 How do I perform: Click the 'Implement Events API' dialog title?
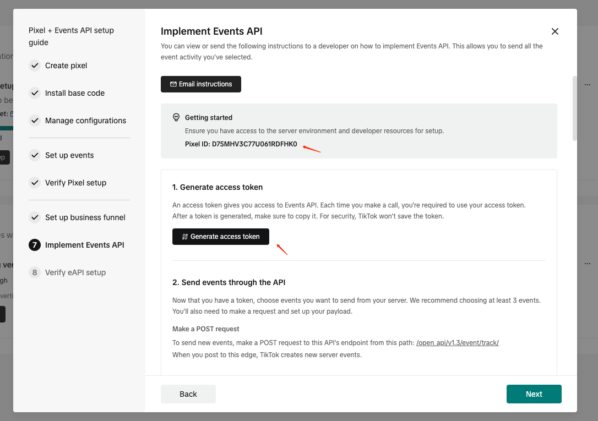point(211,31)
